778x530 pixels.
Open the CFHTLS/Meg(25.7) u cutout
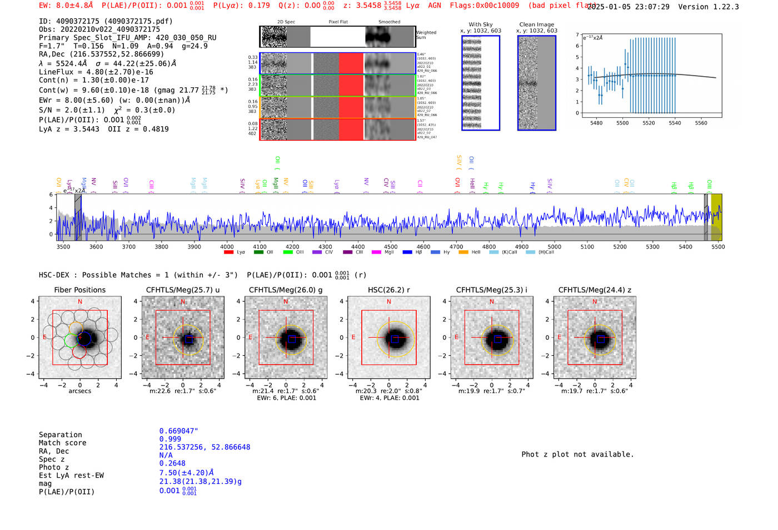(183, 338)
